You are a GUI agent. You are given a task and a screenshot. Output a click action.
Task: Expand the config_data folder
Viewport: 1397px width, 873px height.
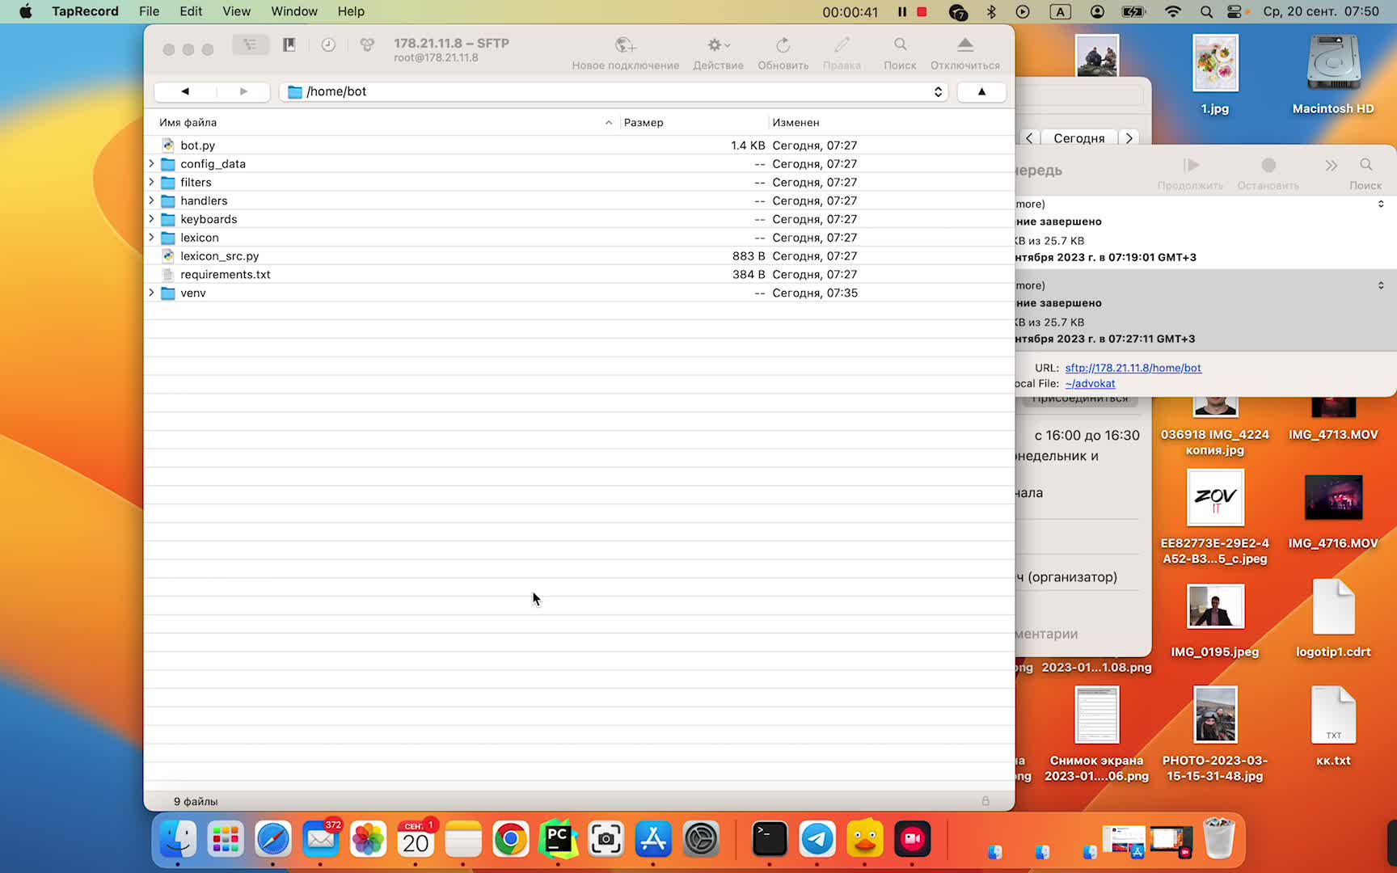coord(151,163)
